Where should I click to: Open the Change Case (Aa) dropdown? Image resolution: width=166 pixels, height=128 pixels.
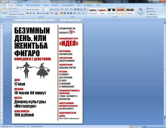tap(48, 13)
